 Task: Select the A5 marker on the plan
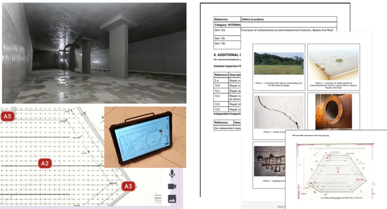(7, 116)
